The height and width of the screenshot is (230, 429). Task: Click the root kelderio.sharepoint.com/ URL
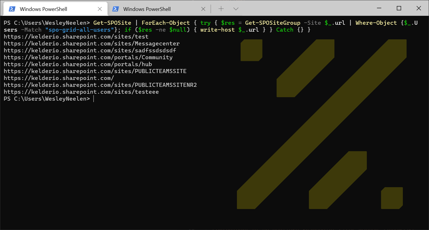59,78
